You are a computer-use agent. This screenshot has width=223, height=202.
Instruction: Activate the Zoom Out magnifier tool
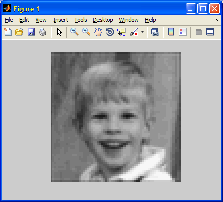tap(86, 32)
